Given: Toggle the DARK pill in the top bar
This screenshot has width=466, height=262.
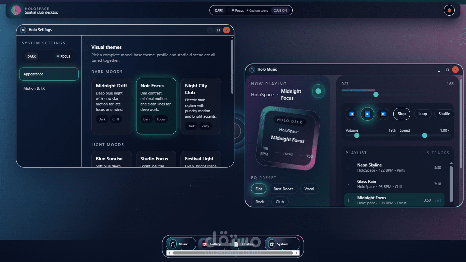Looking at the screenshot, I should pyautogui.click(x=219, y=10).
